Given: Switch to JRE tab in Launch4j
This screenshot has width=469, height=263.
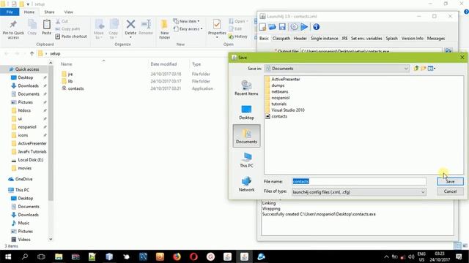Looking at the screenshot, I should click(344, 39).
